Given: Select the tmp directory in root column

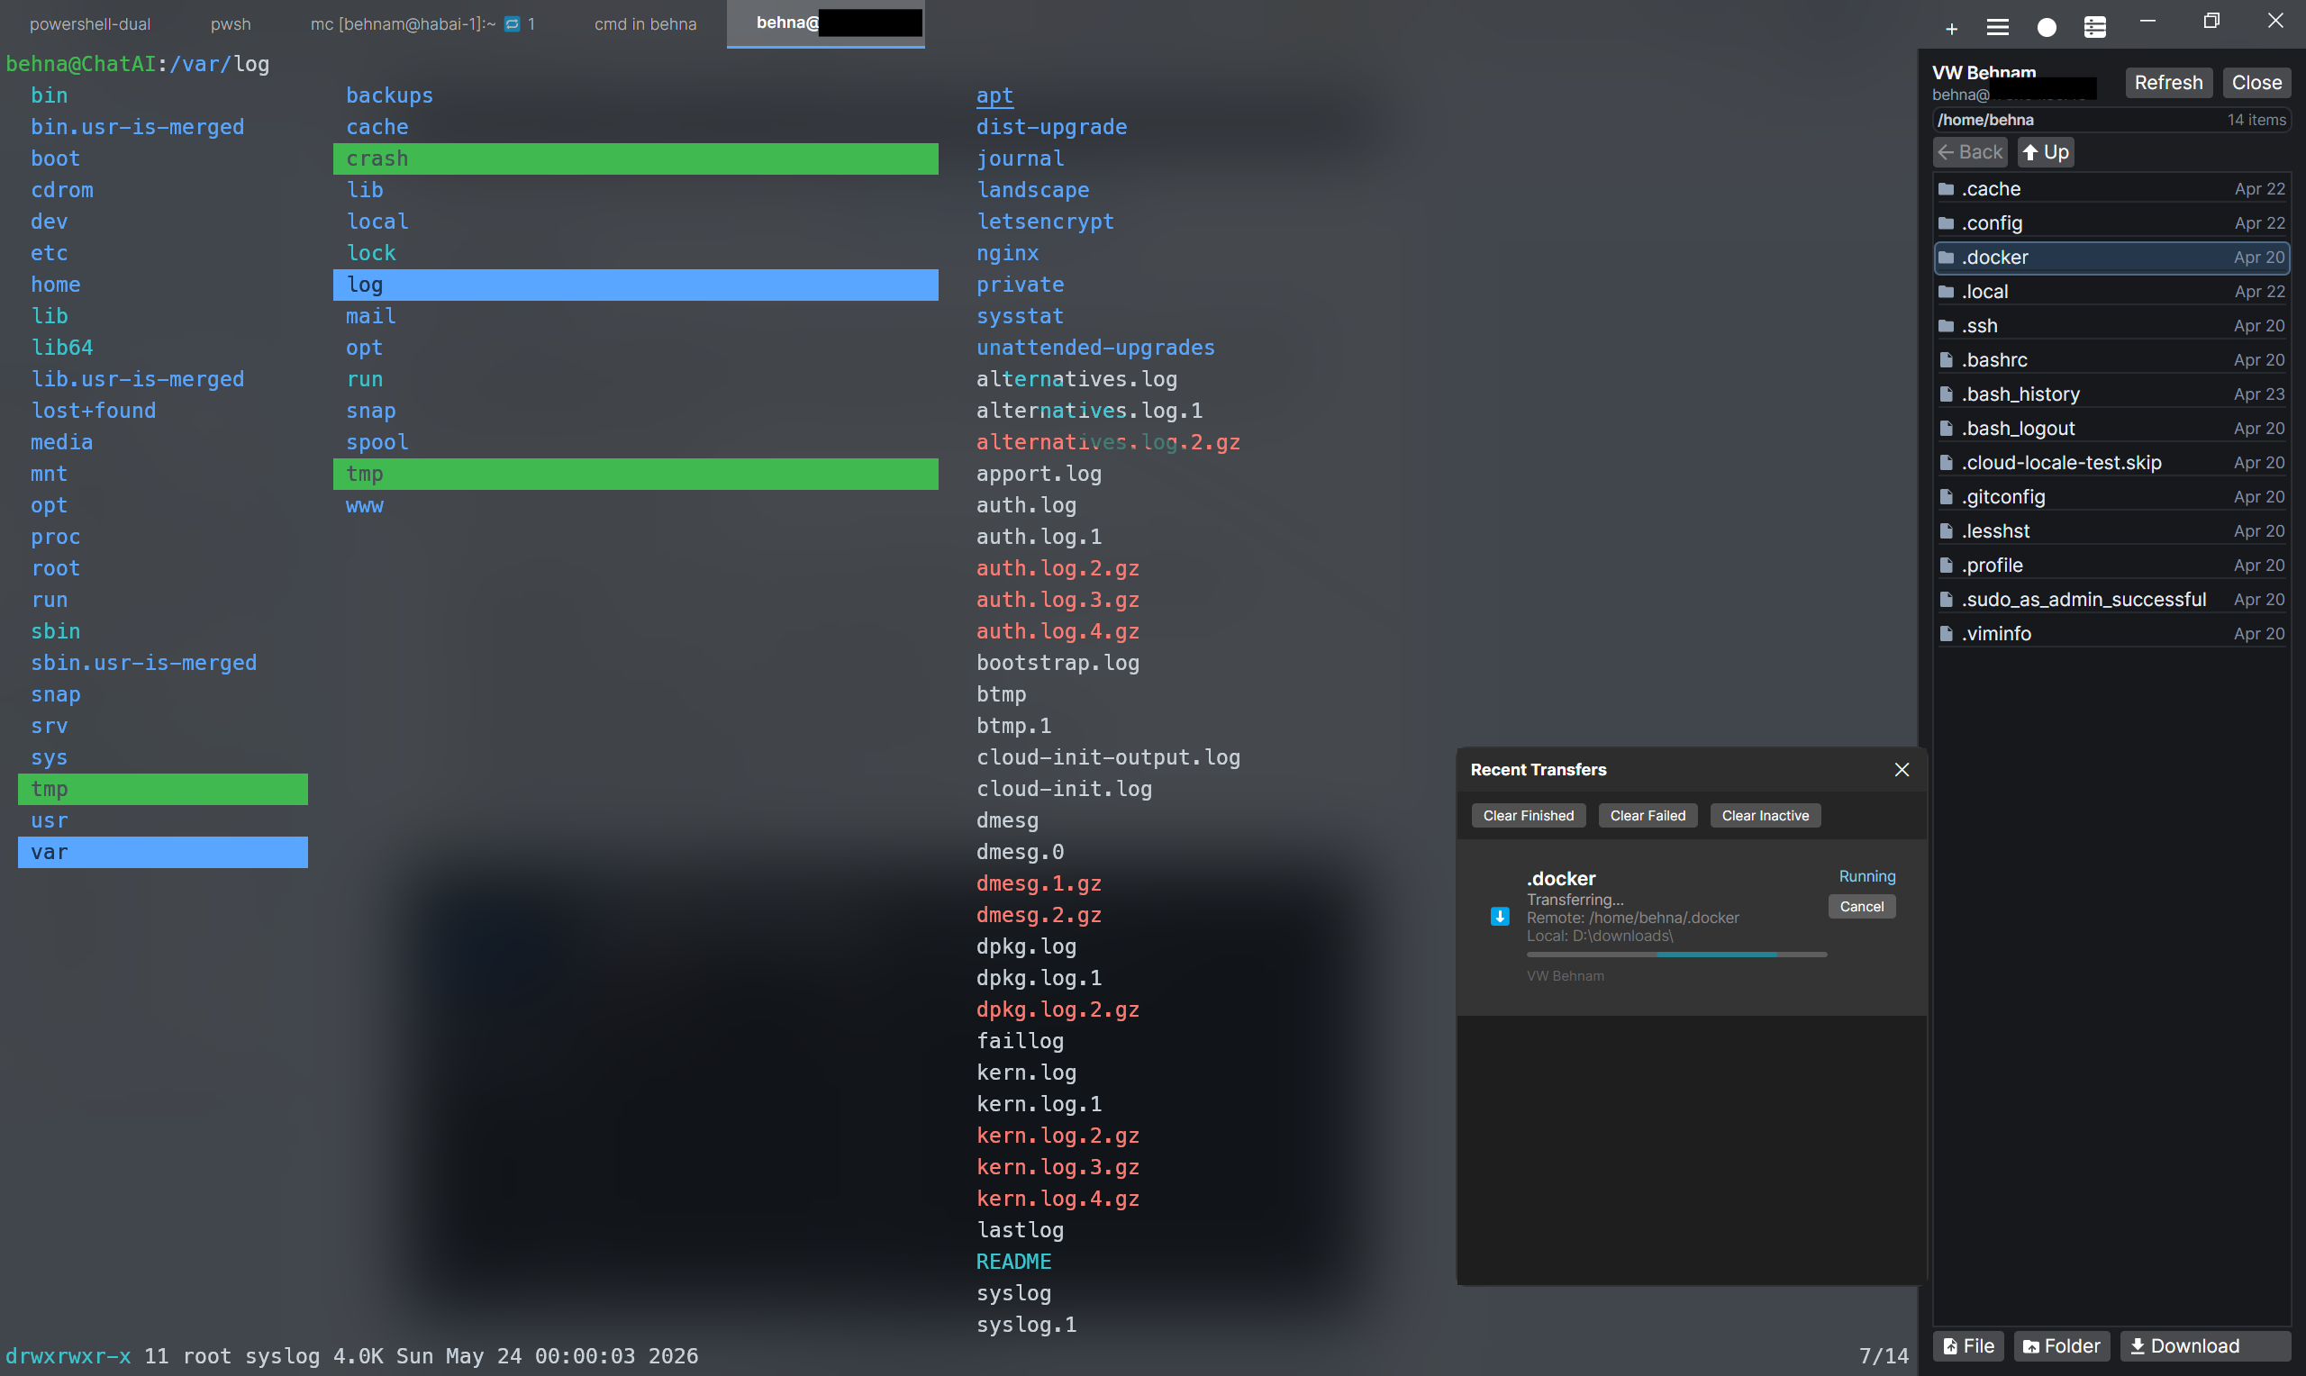Looking at the screenshot, I should pos(162,790).
